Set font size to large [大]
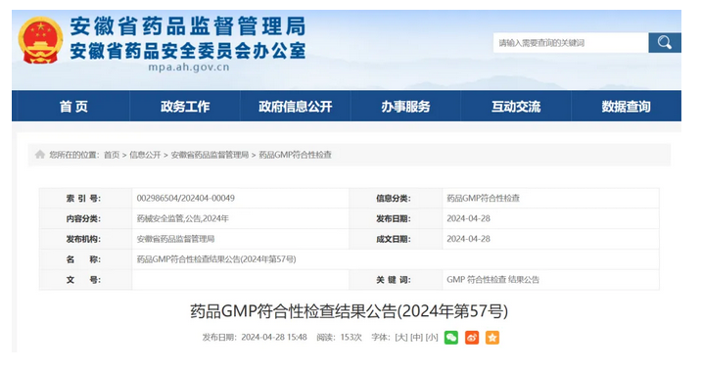This screenshot has width=702, height=371. [401, 337]
